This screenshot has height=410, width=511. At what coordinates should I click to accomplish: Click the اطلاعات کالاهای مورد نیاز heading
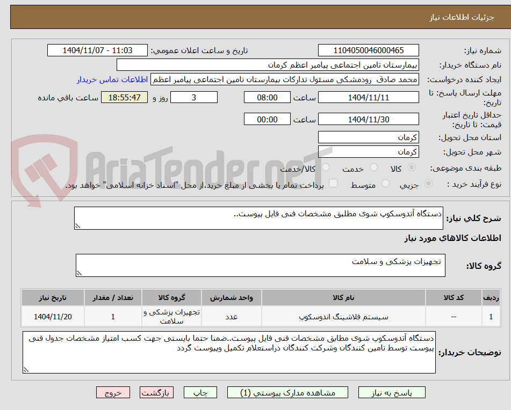point(452,238)
